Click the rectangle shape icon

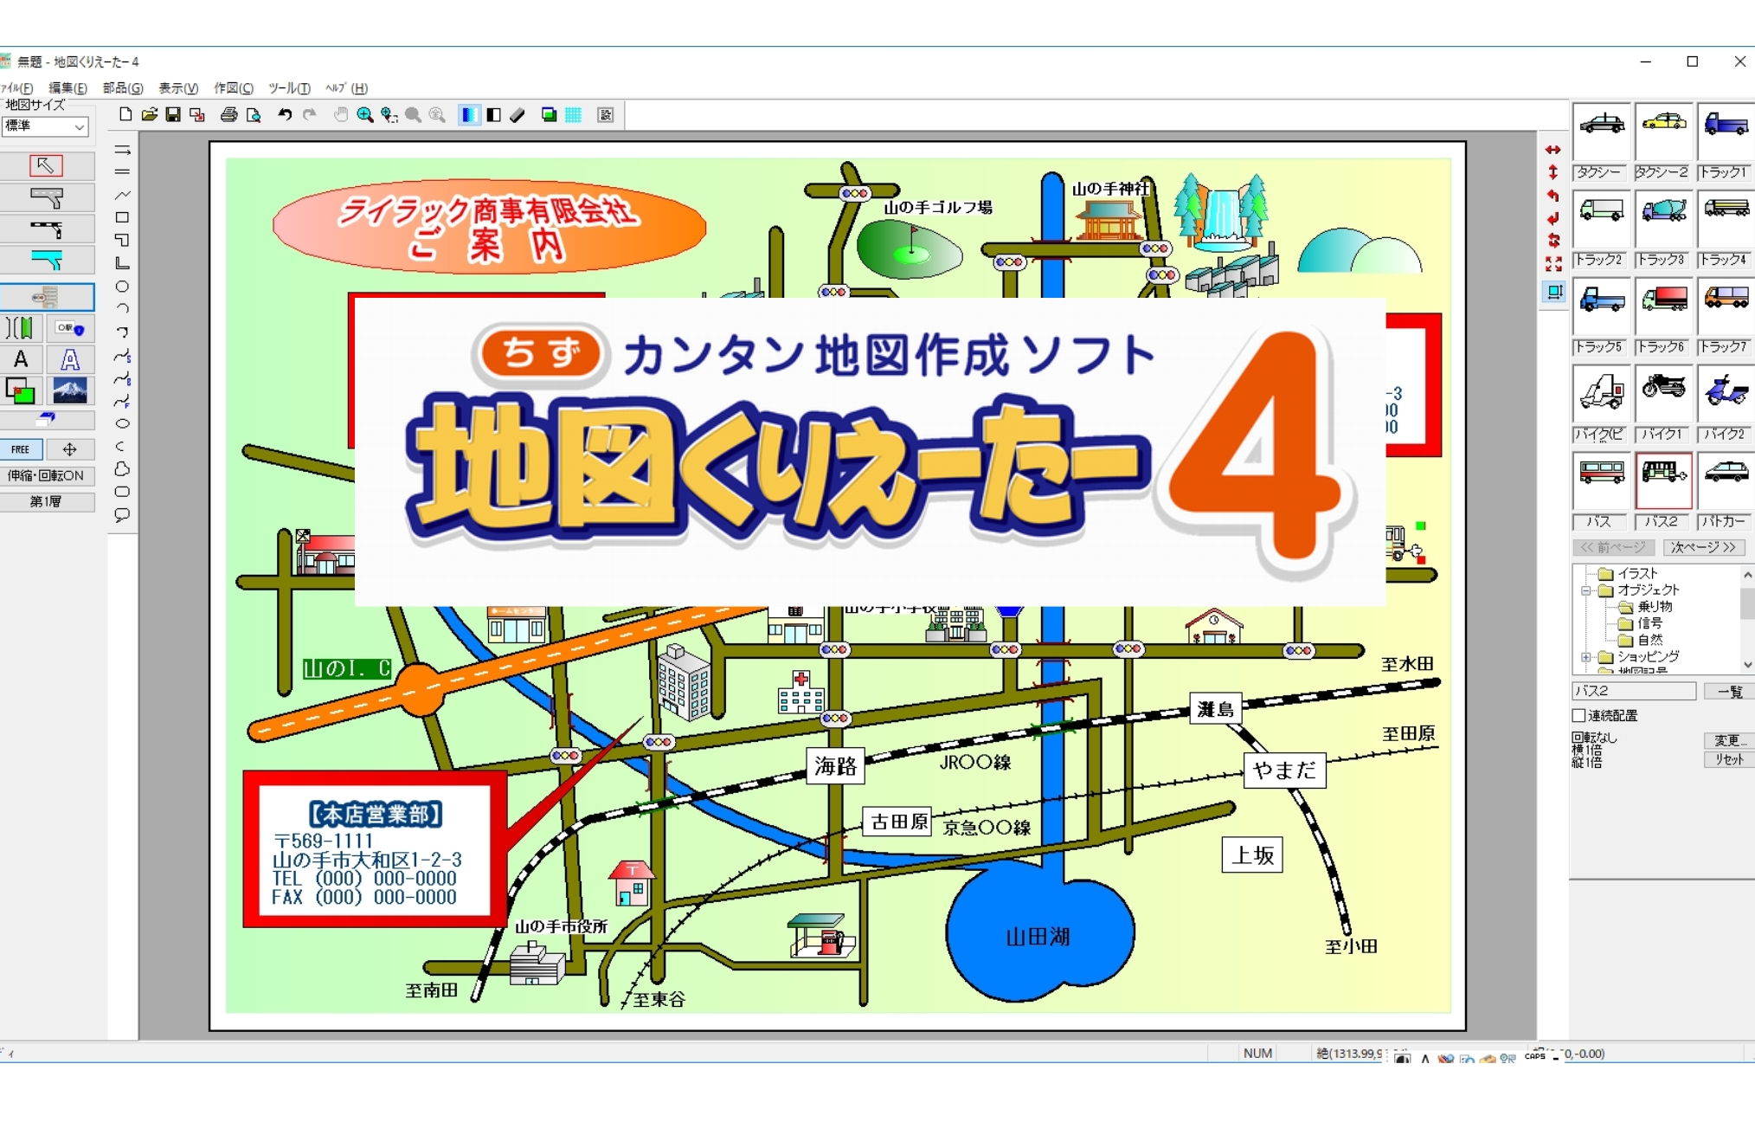(122, 217)
